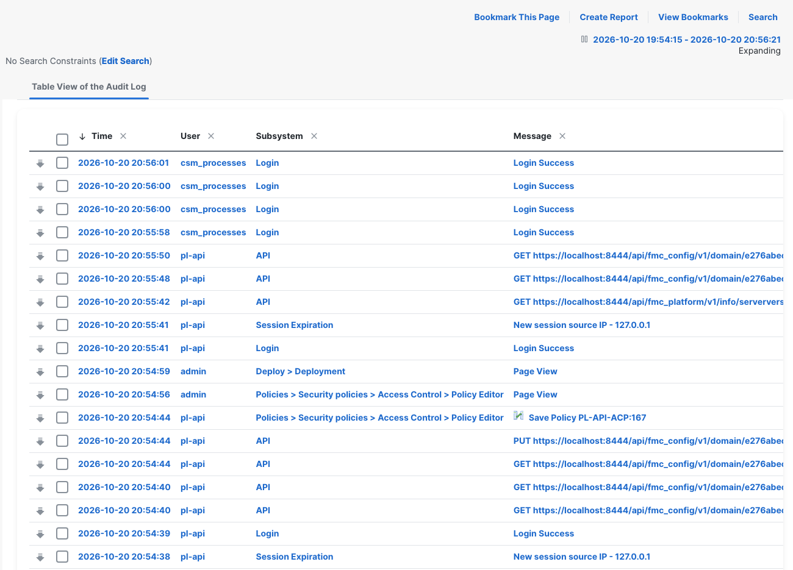Viewport: 793px width, 570px height.
Task: Expand the Save Policy PL-API-ACP:167 row arrow
Action: (x=40, y=418)
